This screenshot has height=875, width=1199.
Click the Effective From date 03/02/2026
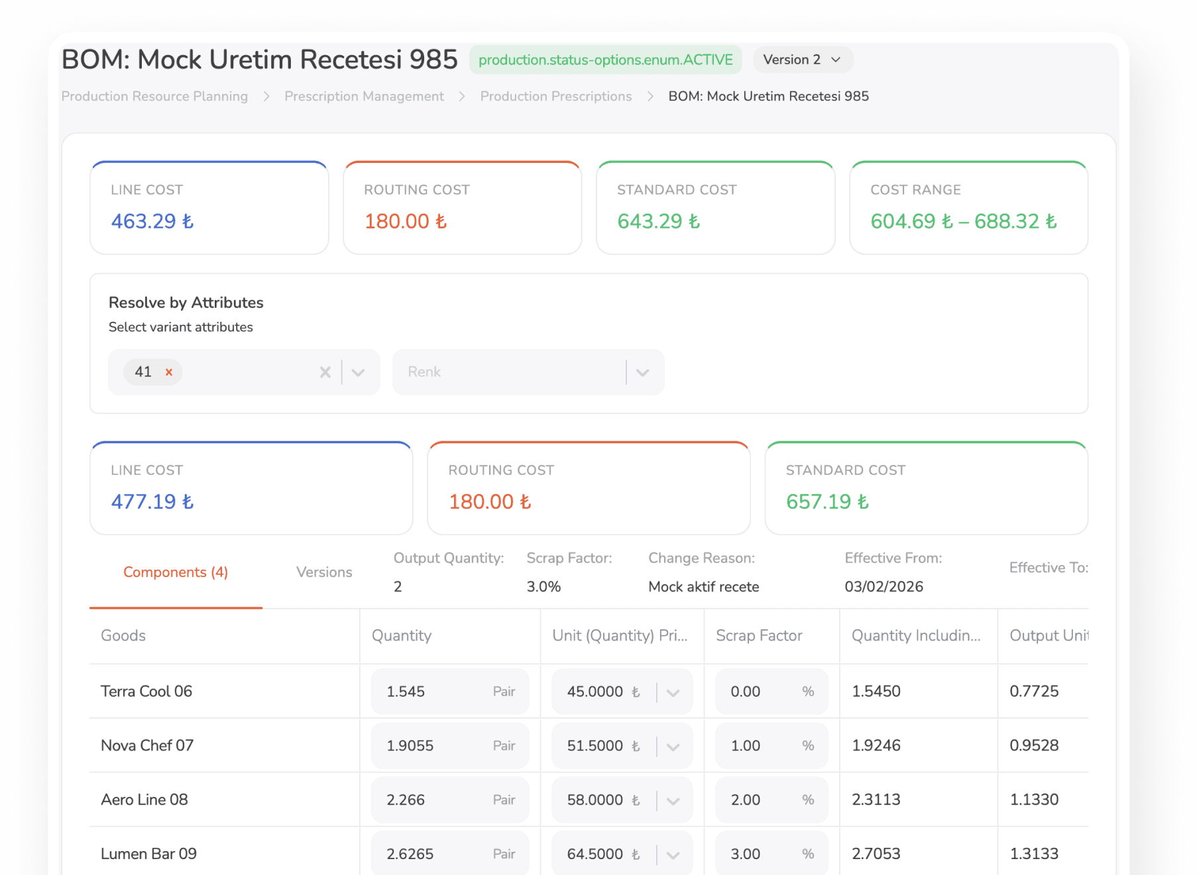[x=884, y=587]
